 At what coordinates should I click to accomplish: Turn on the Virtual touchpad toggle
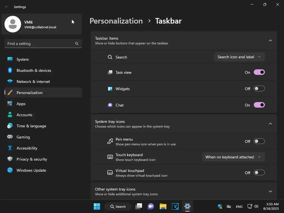(259, 173)
